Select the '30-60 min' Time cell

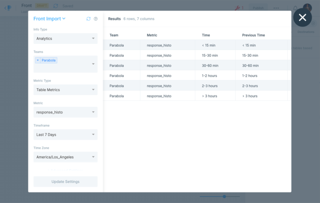click(215, 65)
